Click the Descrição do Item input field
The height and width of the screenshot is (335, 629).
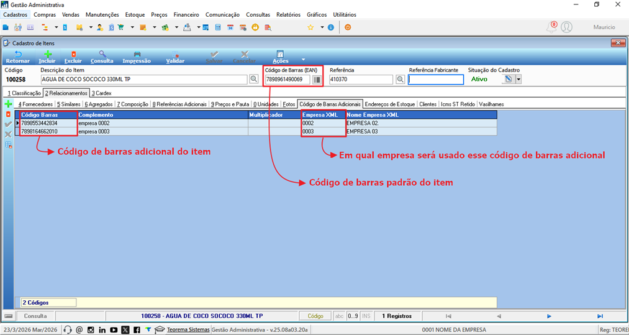(x=143, y=80)
